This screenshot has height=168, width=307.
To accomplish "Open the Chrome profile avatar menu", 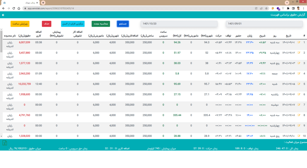I will (298, 8).
